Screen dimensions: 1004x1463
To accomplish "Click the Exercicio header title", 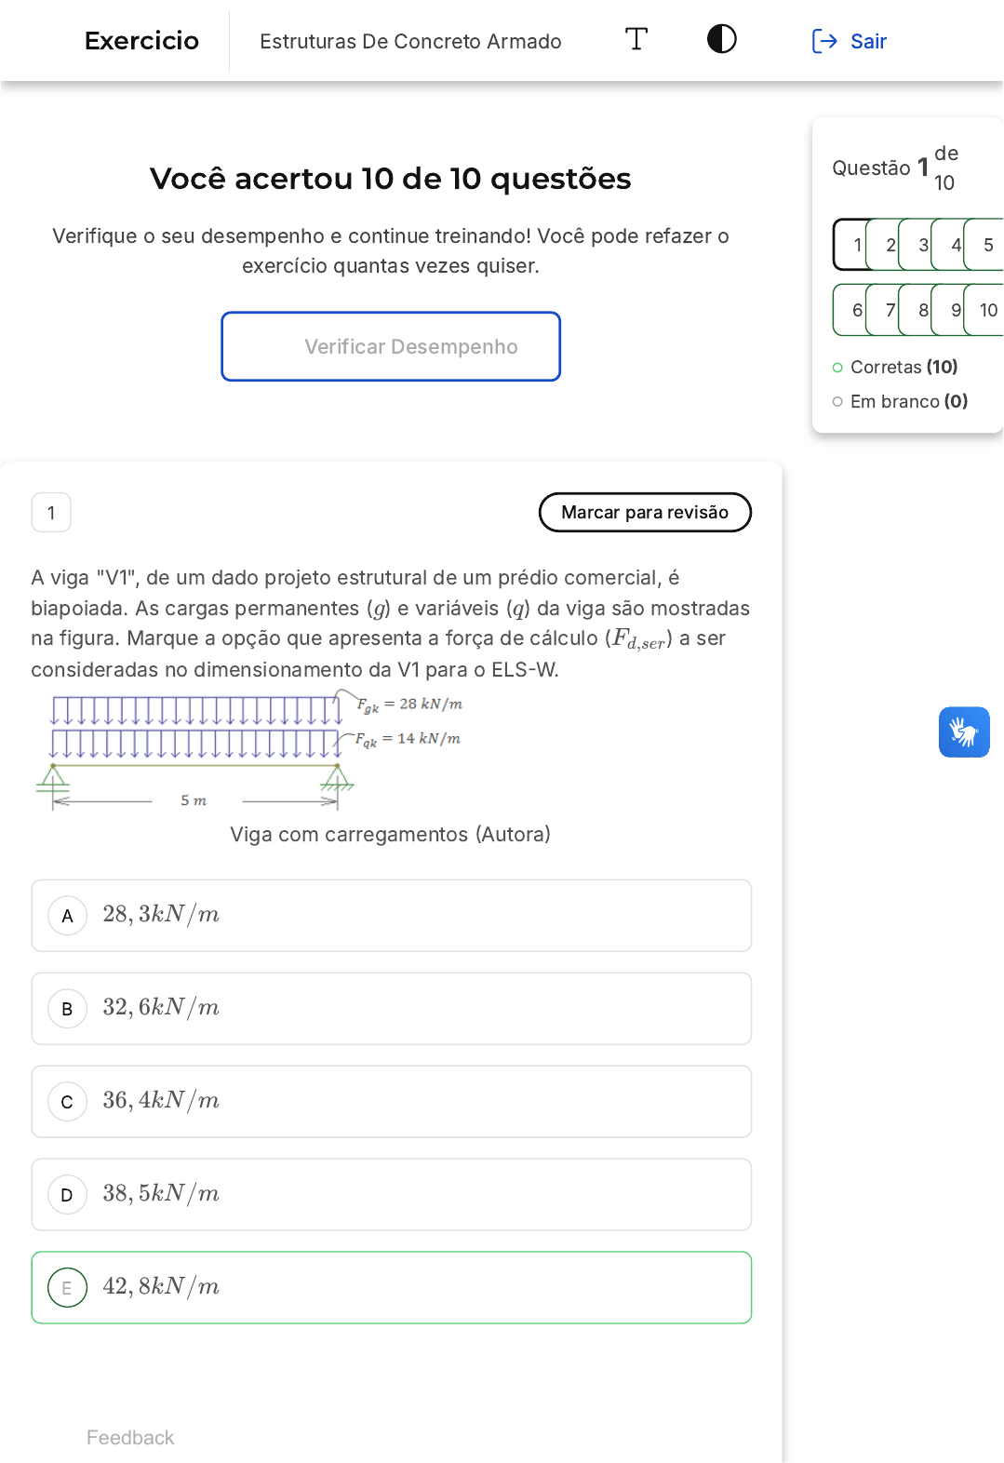I will [x=141, y=41].
